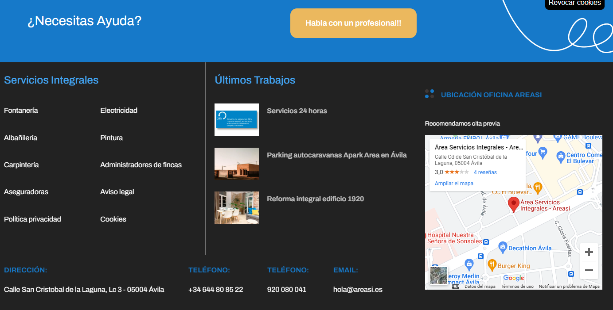Call landline number 920 080 041
The width and height of the screenshot is (613, 310).
(287, 290)
